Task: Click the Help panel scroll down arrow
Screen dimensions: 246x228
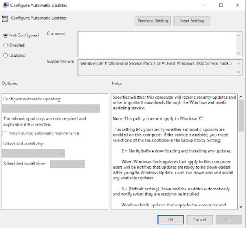Action: (x=241, y=206)
